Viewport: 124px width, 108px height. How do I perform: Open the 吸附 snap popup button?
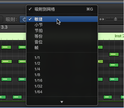point(23,19)
